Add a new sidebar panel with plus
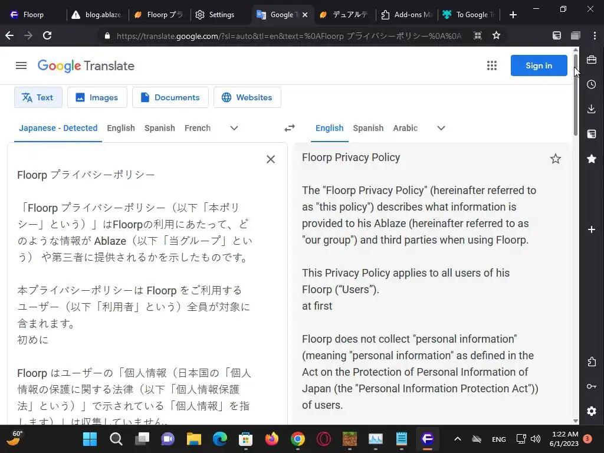Image resolution: width=604 pixels, height=453 pixels. [592, 229]
